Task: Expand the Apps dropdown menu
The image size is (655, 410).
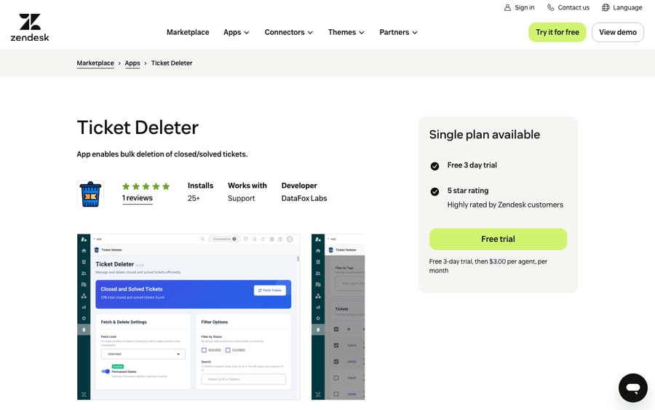Action: [x=237, y=32]
